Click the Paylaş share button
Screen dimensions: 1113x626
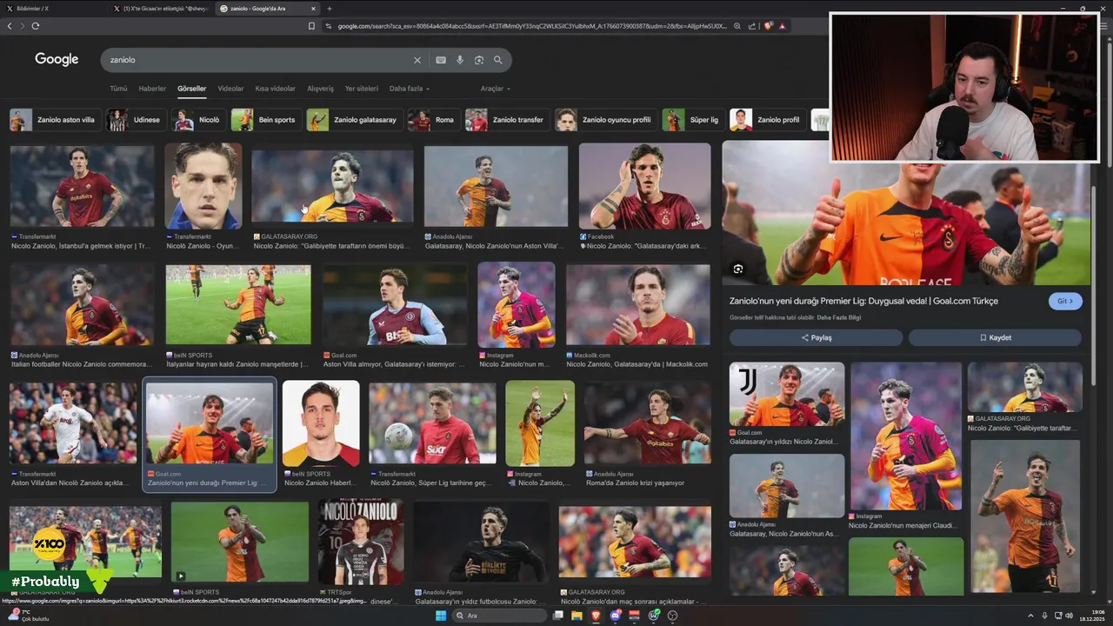pyautogui.click(x=816, y=337)
